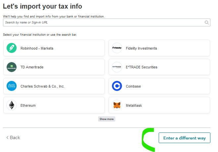Click the MetaMask fox logo icon
The image size is (218, 152).
tap(117, 105)
